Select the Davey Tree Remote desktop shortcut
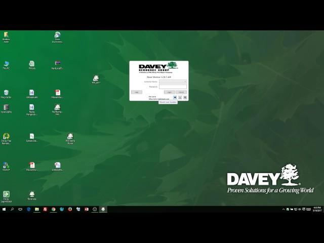The width and height of the screenshot is (324, 243). tap(6, 137)
